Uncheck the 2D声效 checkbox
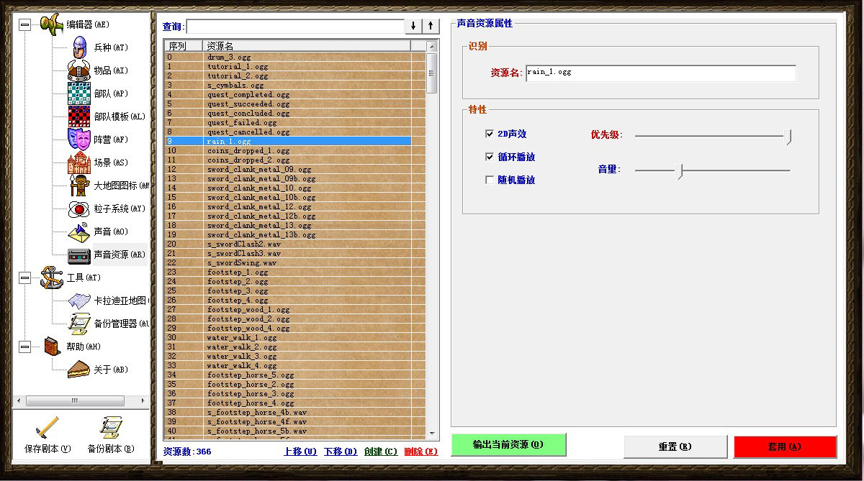Screen dimensions: 864x481 [490, 134]
